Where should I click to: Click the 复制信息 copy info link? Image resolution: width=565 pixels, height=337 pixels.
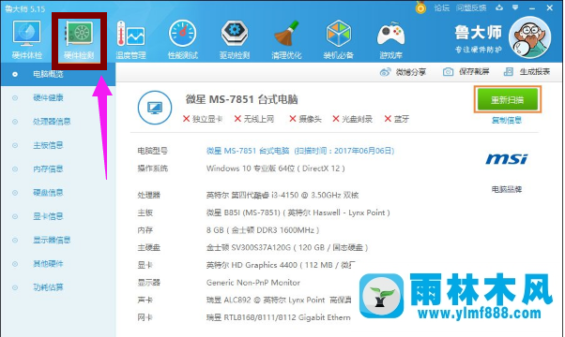(507, 121)
